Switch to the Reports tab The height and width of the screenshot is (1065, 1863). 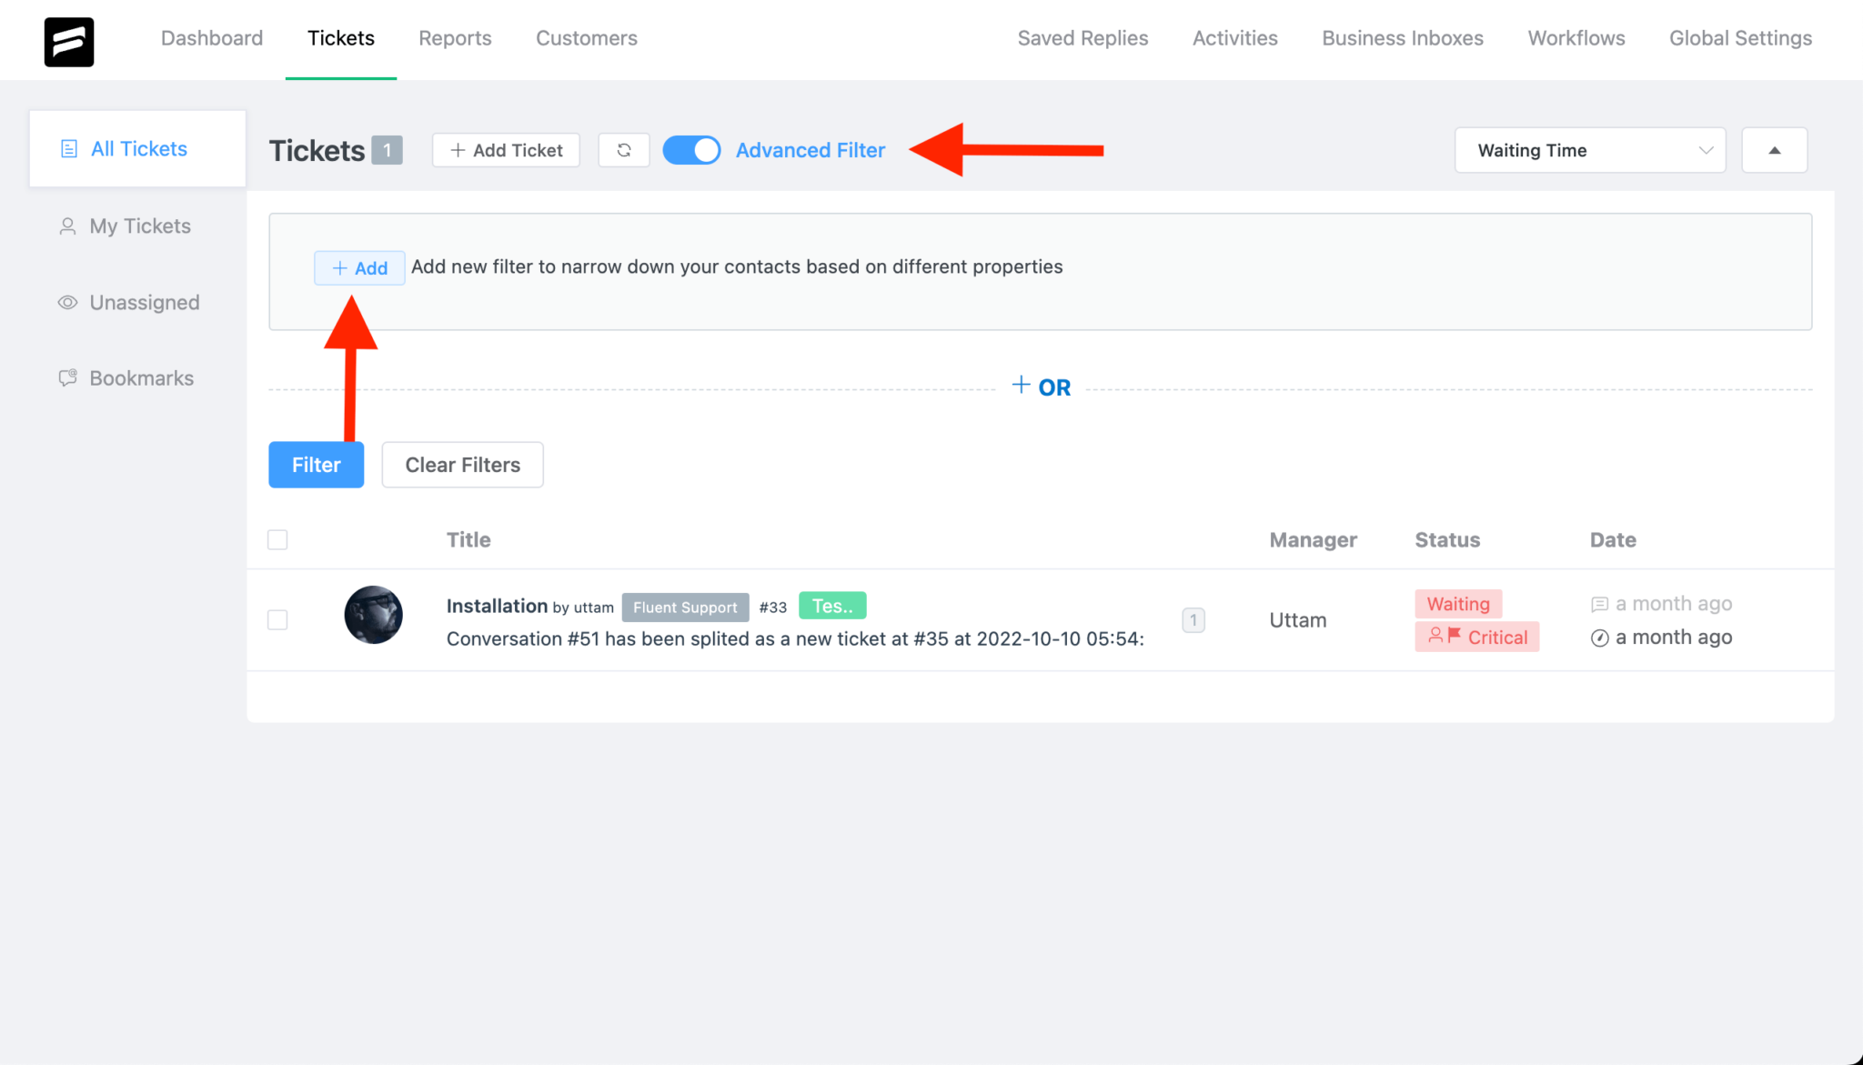coord(455,38)
